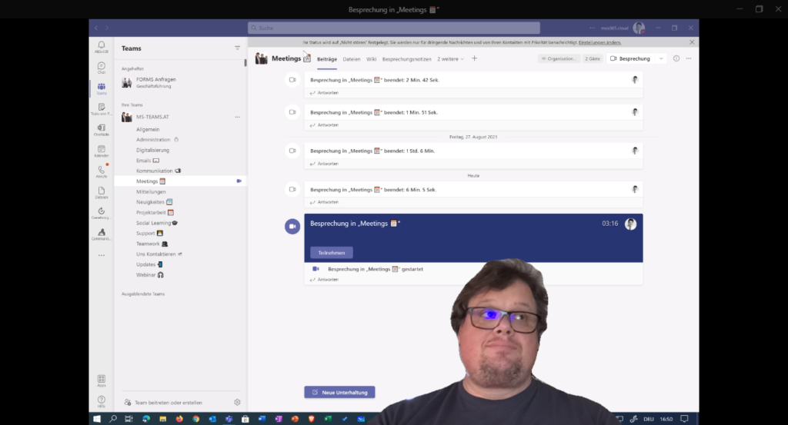Click the forward navigation arrow
This screenshot has width=788, height=425.
(x=106, y=28)
